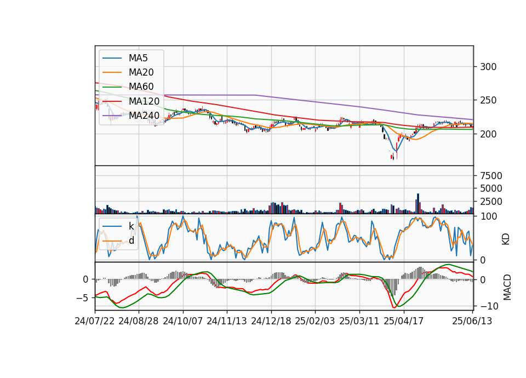Viewport: 526px width, 378px height.
Task: Click the −10 tick on right MACD axis
Action: click(x=489, y=306)
